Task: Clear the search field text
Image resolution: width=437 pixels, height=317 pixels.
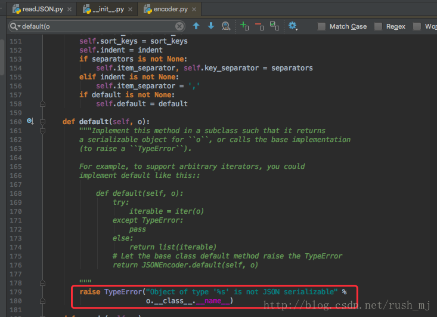Action: (179, 26)
